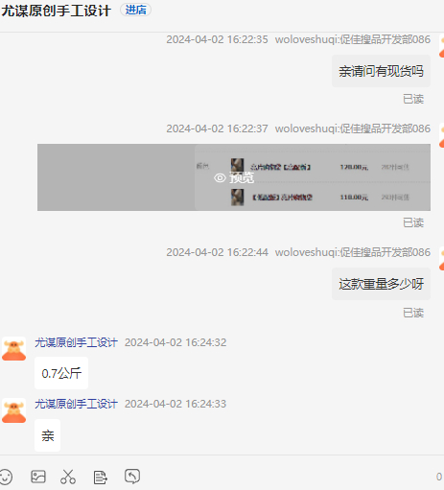Click sender name at 16:22:35 timestamp
This screenshot has width=444, height=490.
353,39
